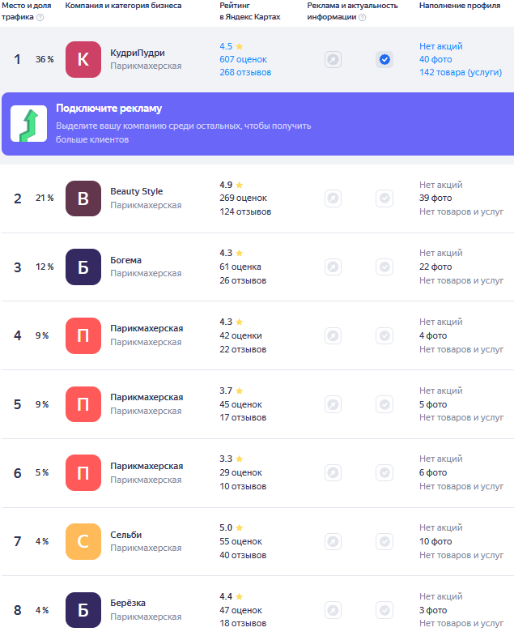Click the Beauty Style B logo icon

tap(83, 198)
